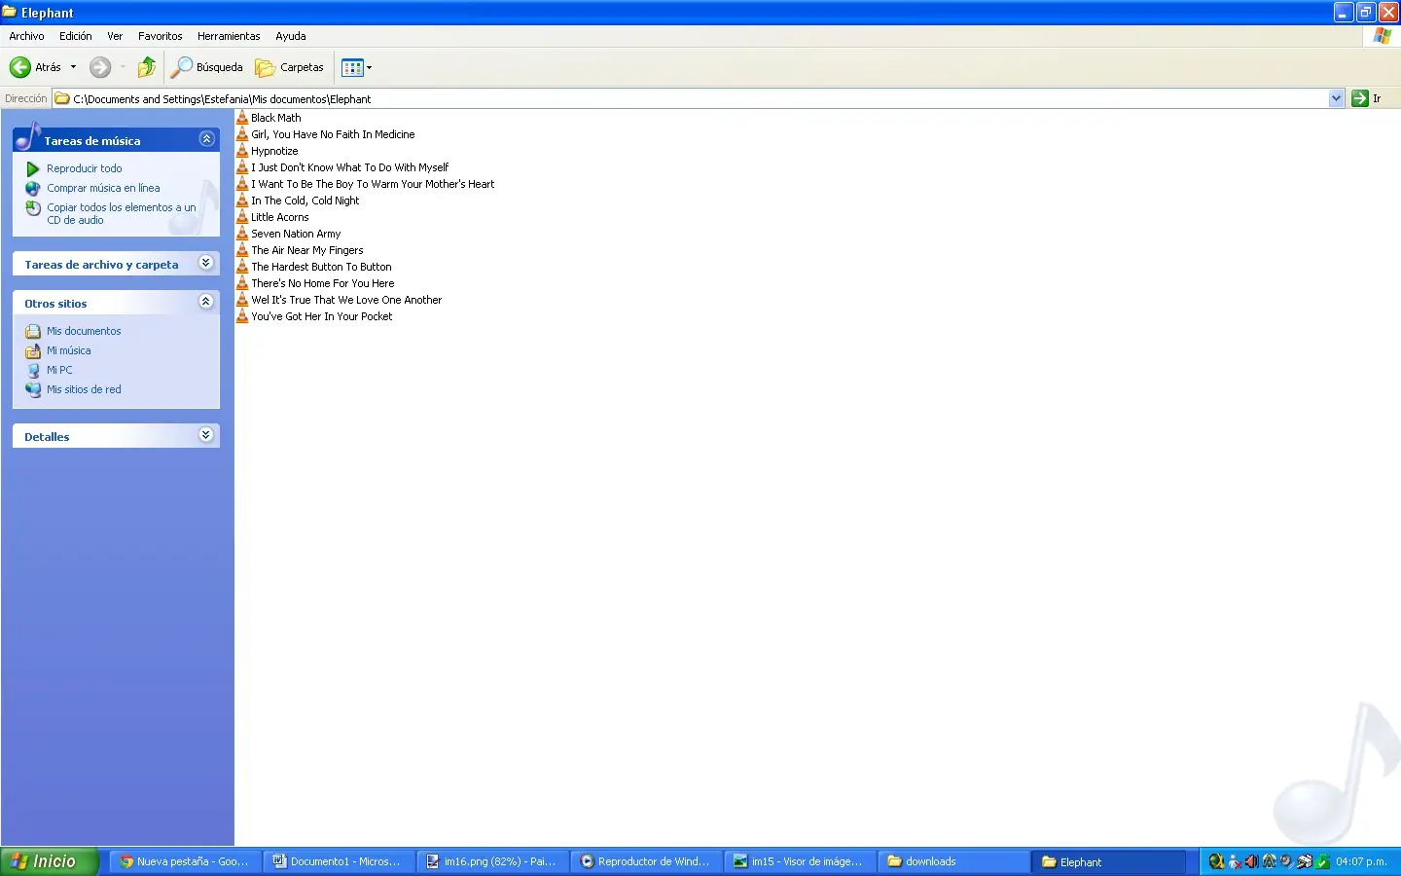
Task: Click the Reproducir todo green play icon
Action: pos(33,168)
